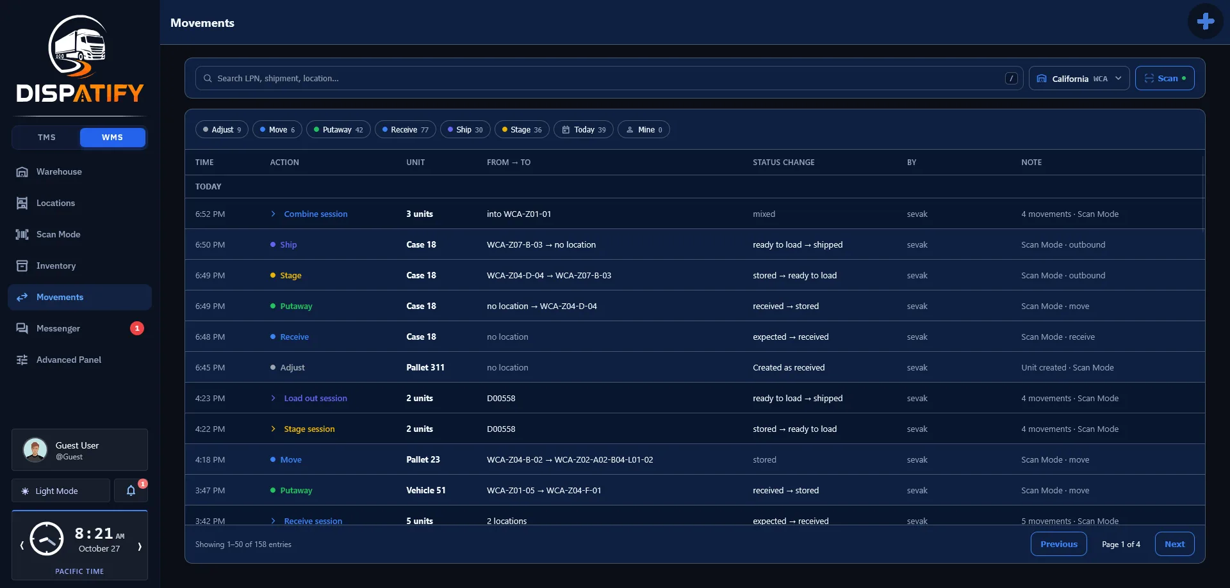Click the slash shortcut hint in search
This screenshot has width=1230, height=588.
click(1011, 78)
